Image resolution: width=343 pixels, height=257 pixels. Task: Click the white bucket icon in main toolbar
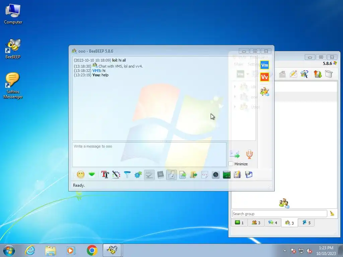[x=329, y=74]
